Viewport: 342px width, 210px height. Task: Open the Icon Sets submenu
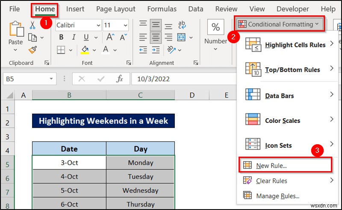(x=288, y=145)
